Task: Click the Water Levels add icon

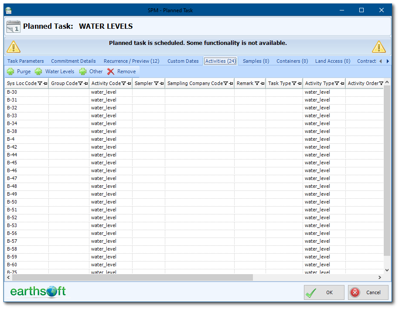Action: pyautogui.click(x=38, y=71)
